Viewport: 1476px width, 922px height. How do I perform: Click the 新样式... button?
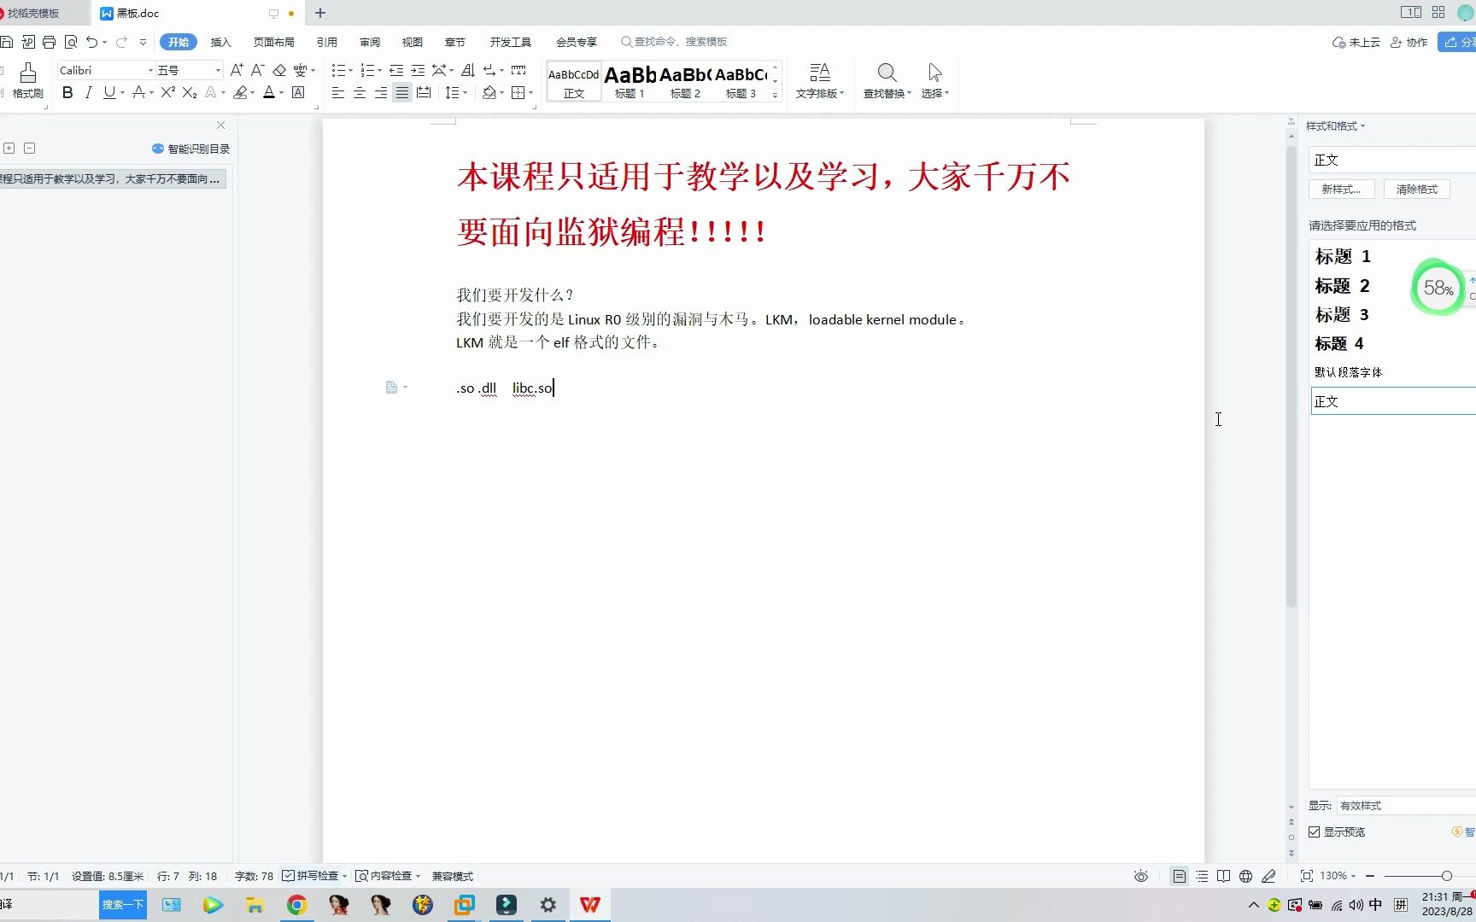click(x=1341, y=190)
